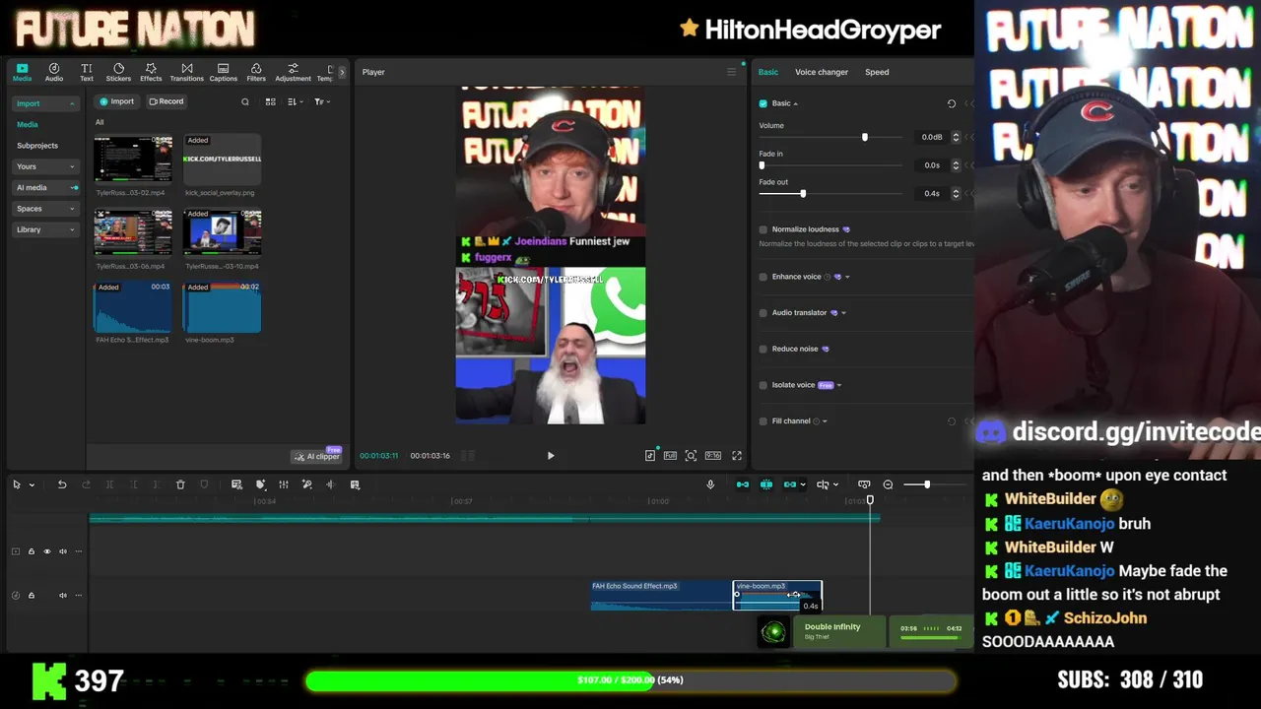Adjust the Volume slider handle
This screenshot has width=1261, height=709.
click(x=865, y=137)
